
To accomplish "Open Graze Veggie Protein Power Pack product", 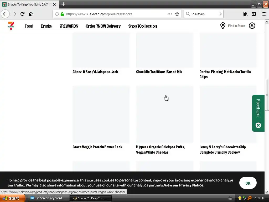I will (97, 147).
